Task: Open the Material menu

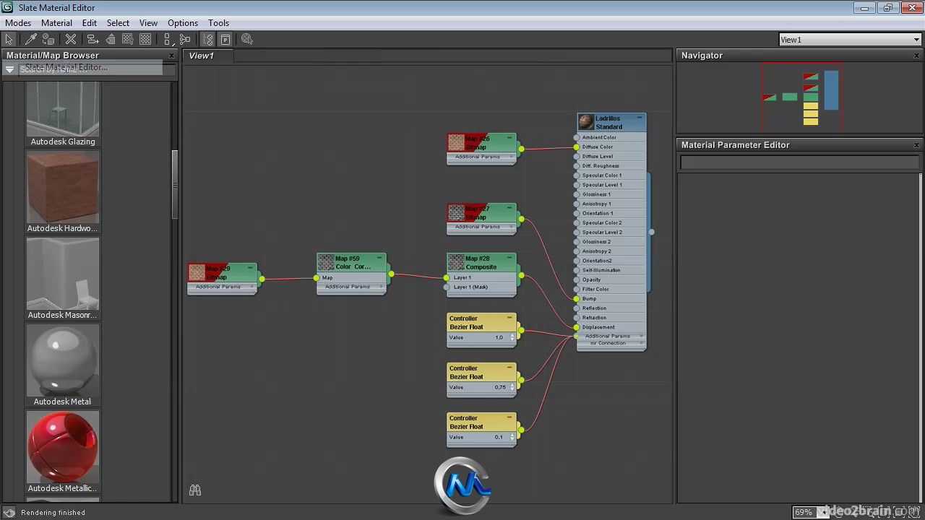Action: point(56,23)
